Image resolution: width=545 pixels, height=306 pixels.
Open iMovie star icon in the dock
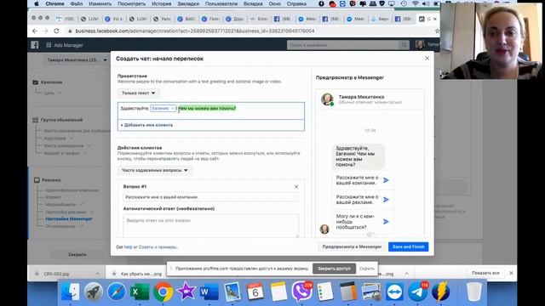coord(186,292)
